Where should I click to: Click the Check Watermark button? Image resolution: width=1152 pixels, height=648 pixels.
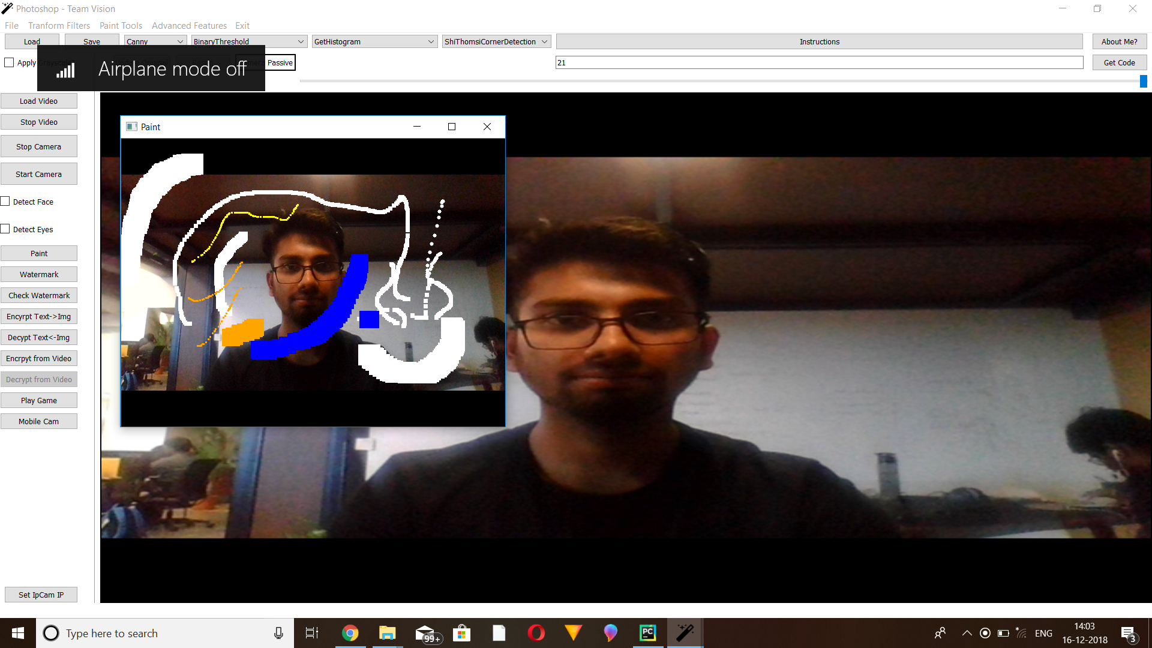tap(39, 295)
